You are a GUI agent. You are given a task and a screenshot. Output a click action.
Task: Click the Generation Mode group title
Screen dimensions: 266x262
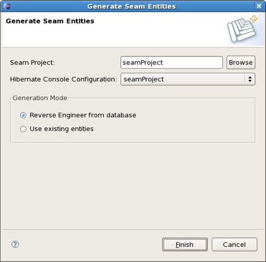pos(40,98)
